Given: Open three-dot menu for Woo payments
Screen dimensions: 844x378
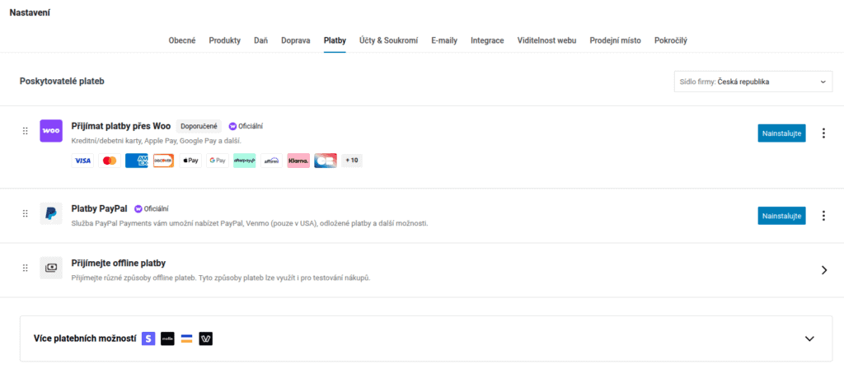Looking at the screenshot, I should (823, 133).
